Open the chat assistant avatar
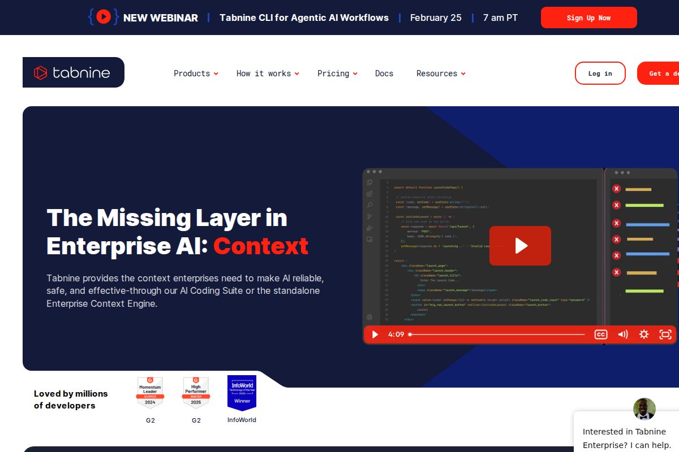This screenshot has height=452, width=679. [644, 408]
